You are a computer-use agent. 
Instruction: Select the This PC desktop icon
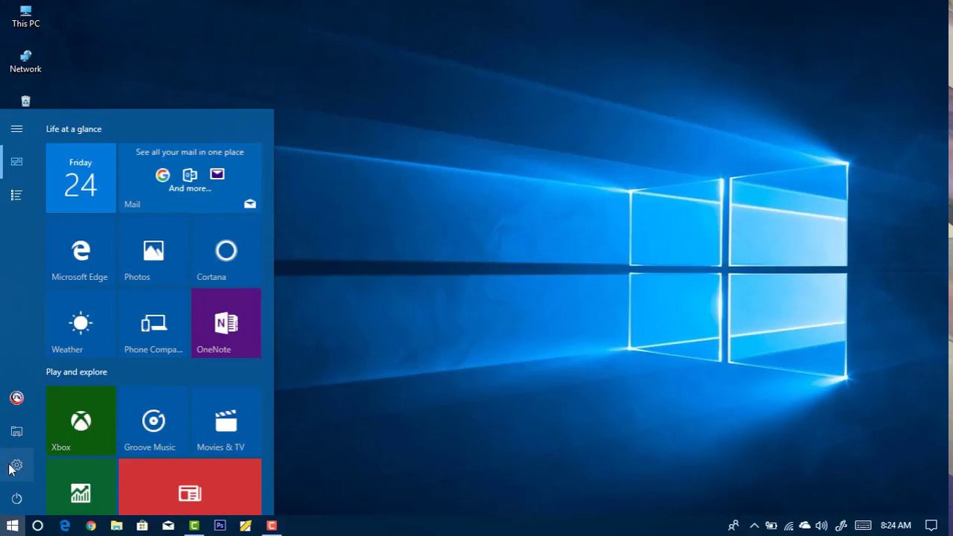click(25, 16)
